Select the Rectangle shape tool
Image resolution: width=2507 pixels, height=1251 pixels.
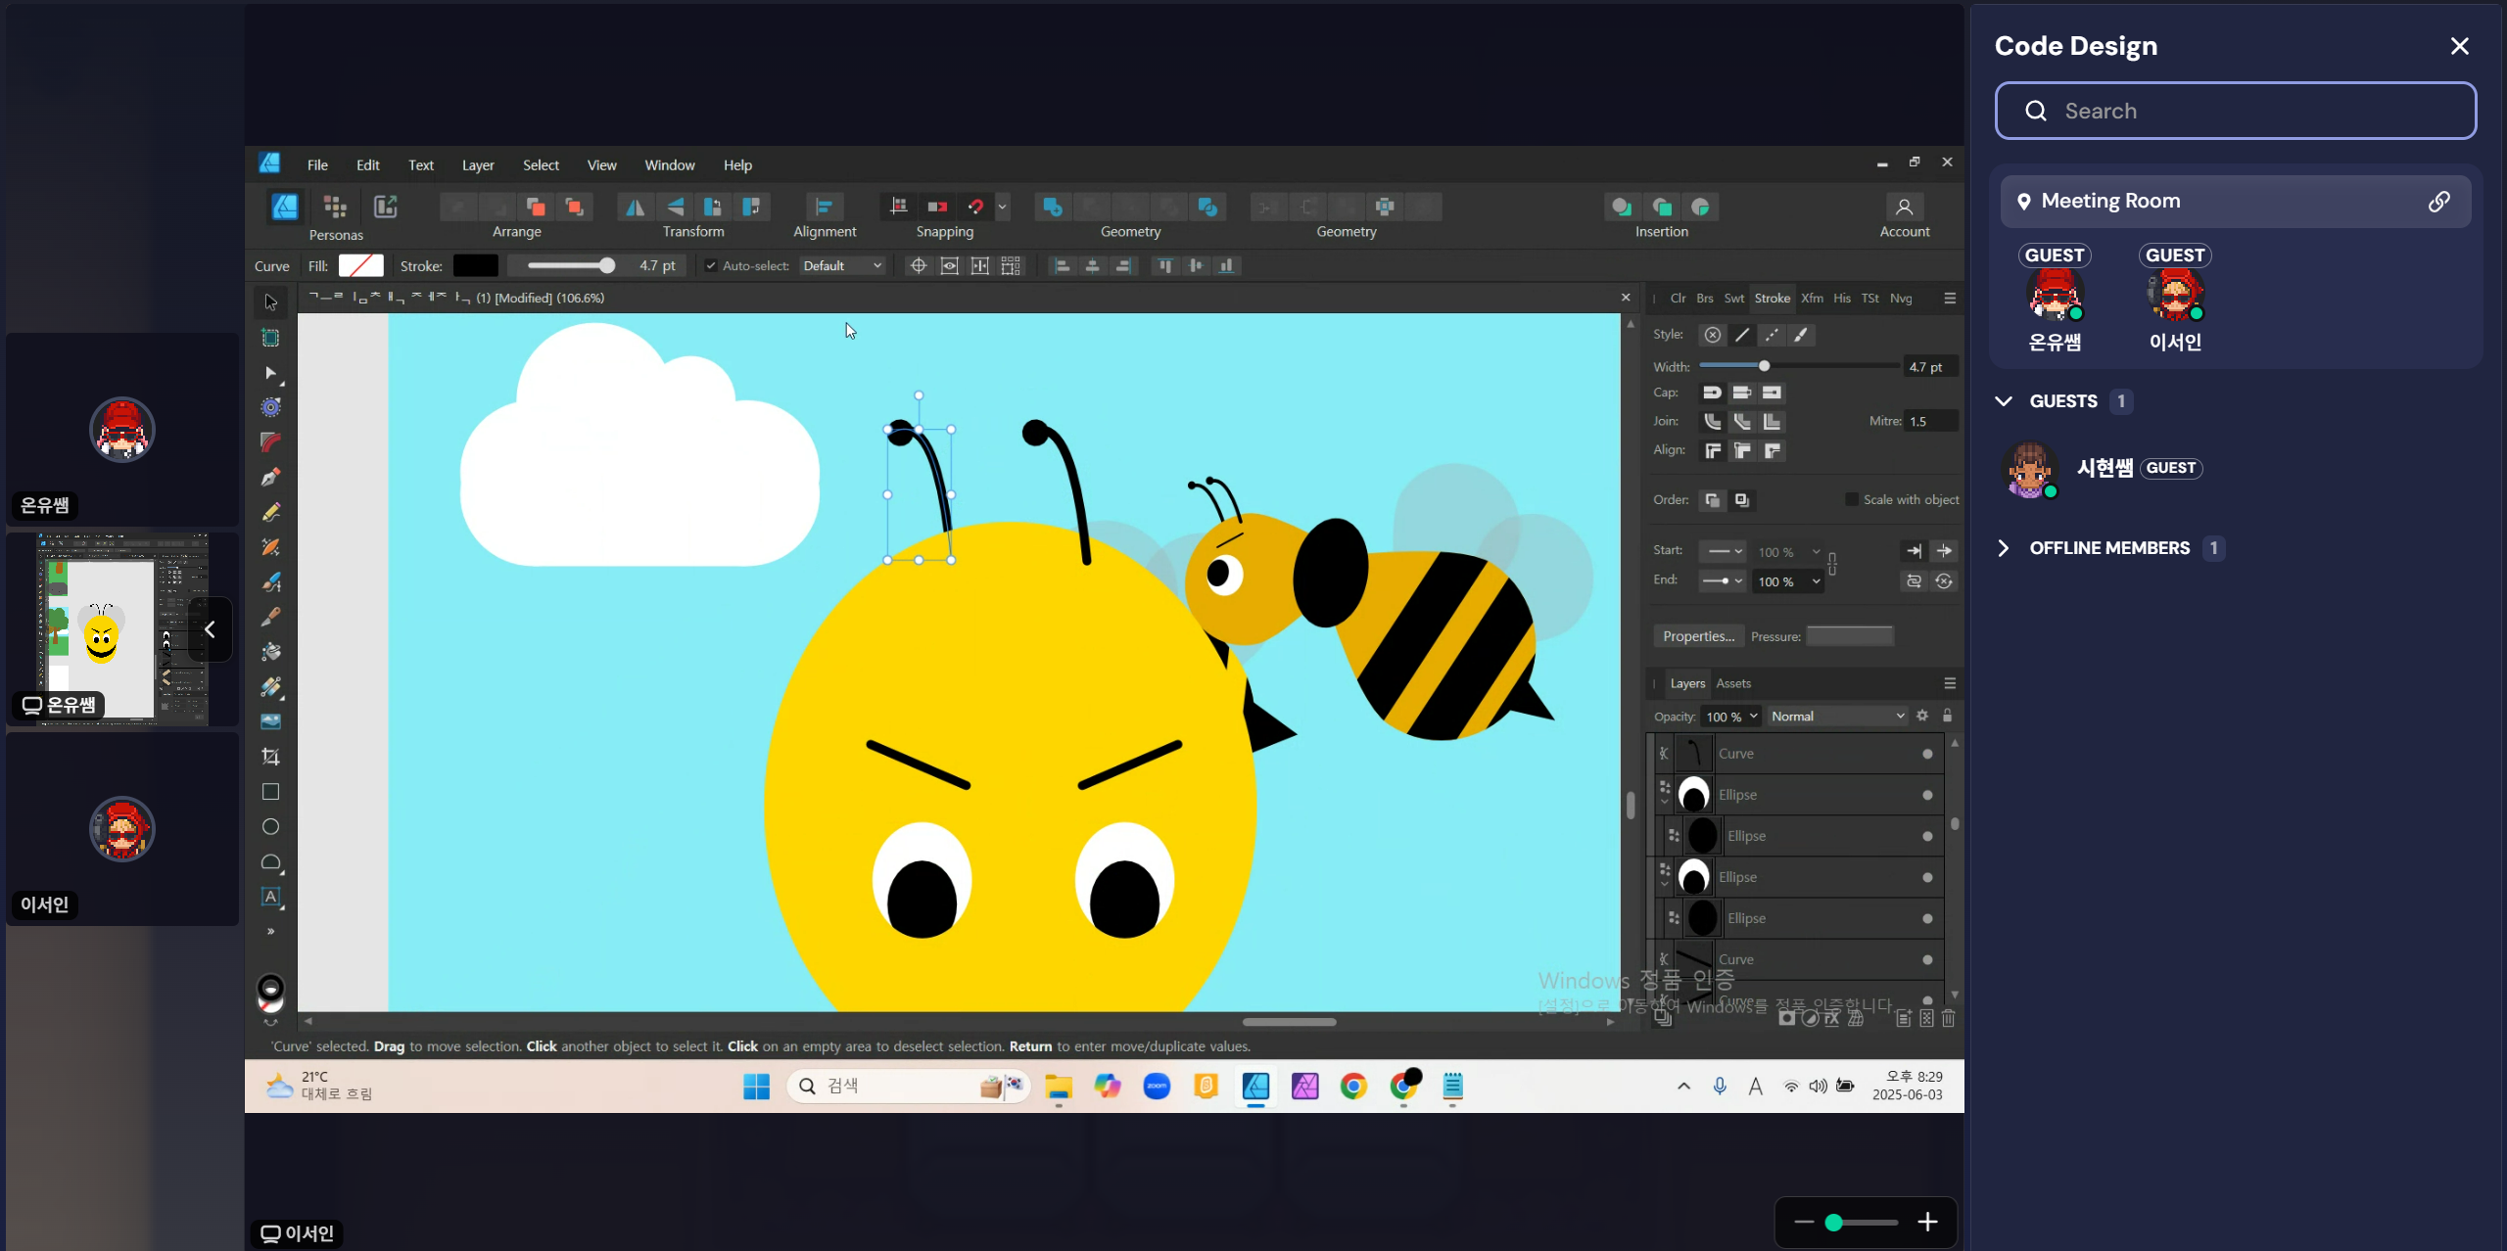tap(271, 792)
